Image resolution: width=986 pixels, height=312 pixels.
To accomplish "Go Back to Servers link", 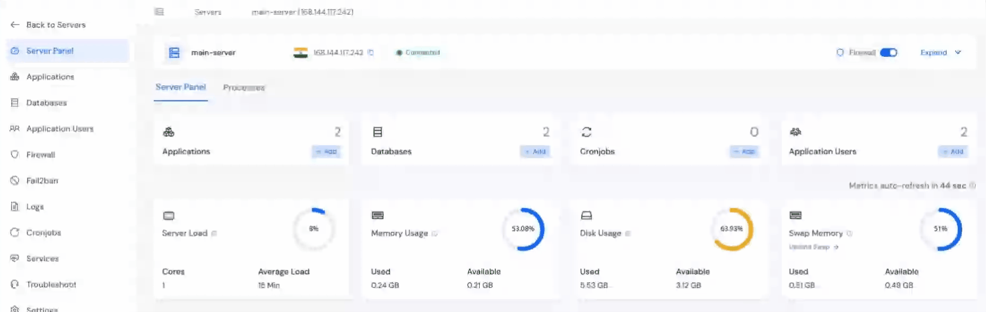I will (48, 25).
